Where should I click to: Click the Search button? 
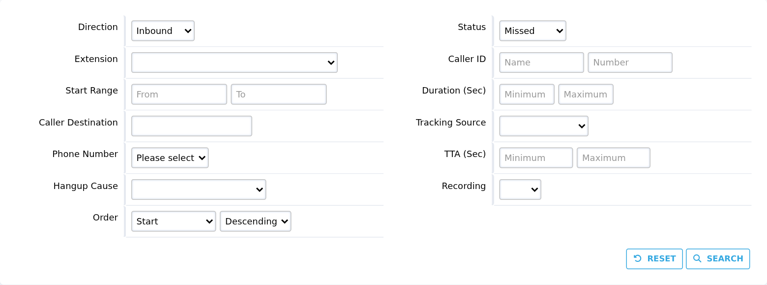click(x=718, y=259)
